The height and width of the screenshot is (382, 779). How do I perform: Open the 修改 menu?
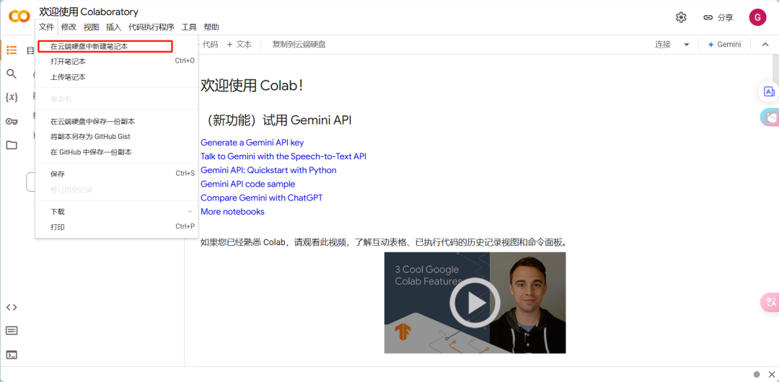pos(69,27)
